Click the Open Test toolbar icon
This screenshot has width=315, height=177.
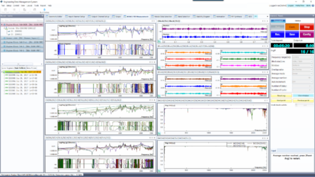pos(14,9)
